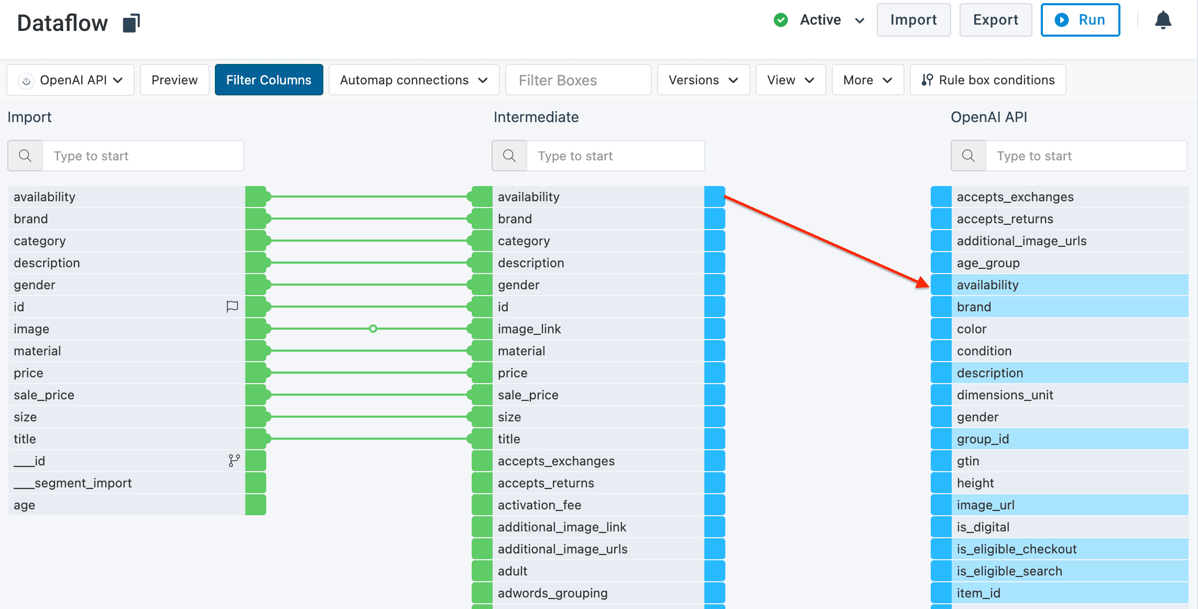The image size is (1198, 609).
Task: Click the OpenAI API column search magnifier icon
Action: tap(968, 156)
